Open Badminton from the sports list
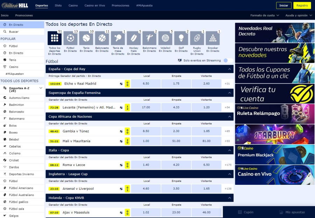 point(22,105)
